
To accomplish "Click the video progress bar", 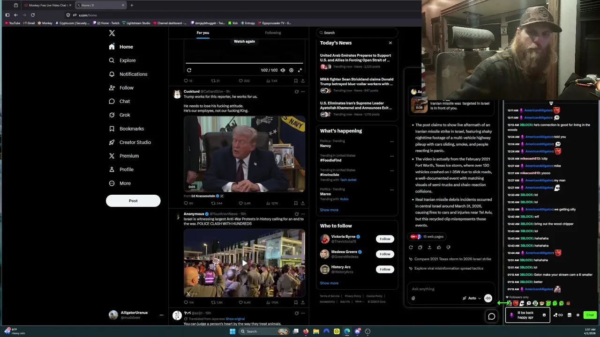I will click(244, 63).
